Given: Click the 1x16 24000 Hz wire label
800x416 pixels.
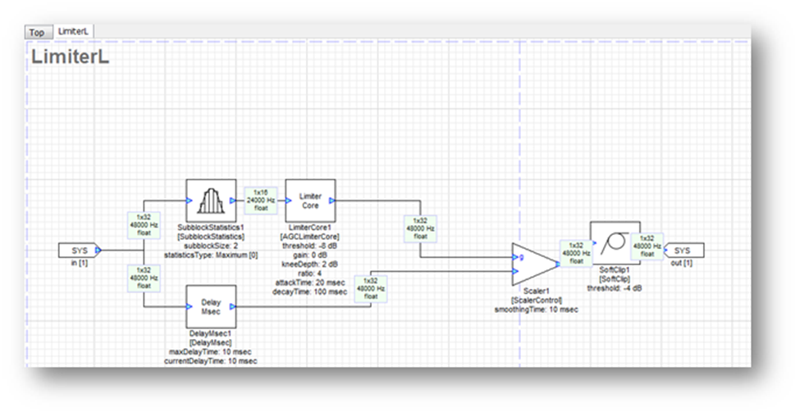Looking at the screenshot, I should (261, 200).
